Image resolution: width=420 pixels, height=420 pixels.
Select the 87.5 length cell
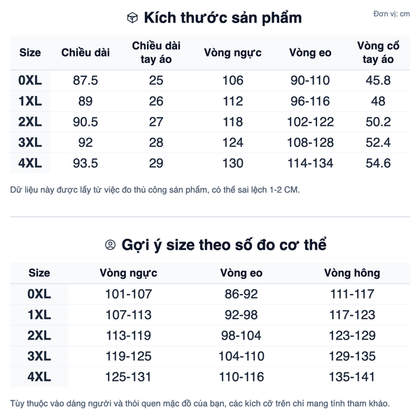pos(85,80)
